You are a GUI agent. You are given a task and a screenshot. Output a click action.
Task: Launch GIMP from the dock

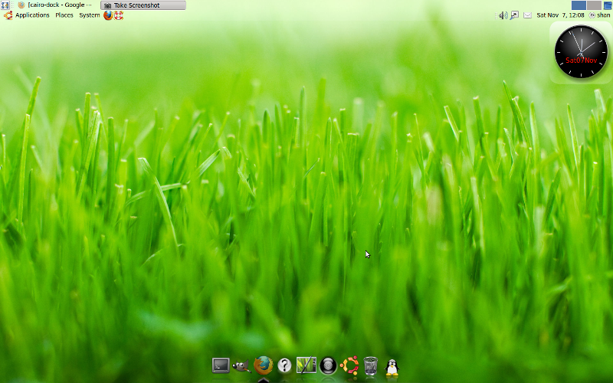tap(241, 366)
